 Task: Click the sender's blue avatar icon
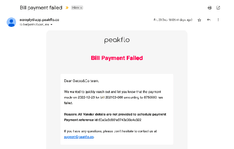pyautogui.click(x=11, y=22)
